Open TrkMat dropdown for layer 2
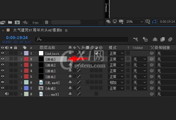Viewport: 176px width, 120px height. point(139,59)
